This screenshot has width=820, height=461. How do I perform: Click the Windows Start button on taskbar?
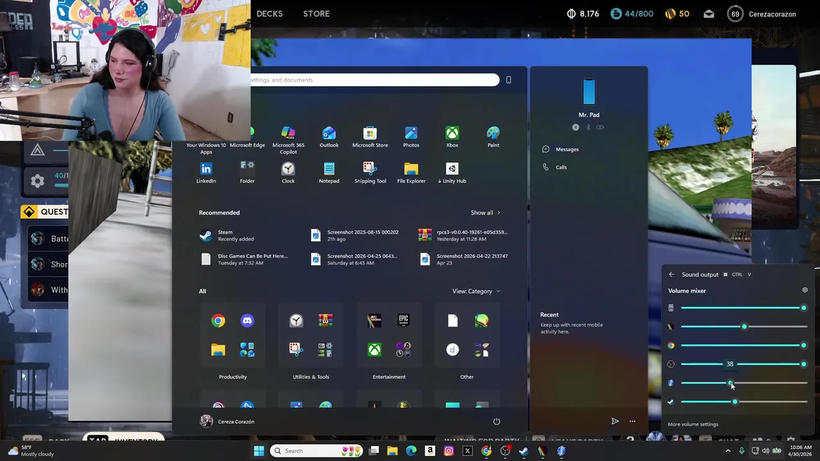259,451
